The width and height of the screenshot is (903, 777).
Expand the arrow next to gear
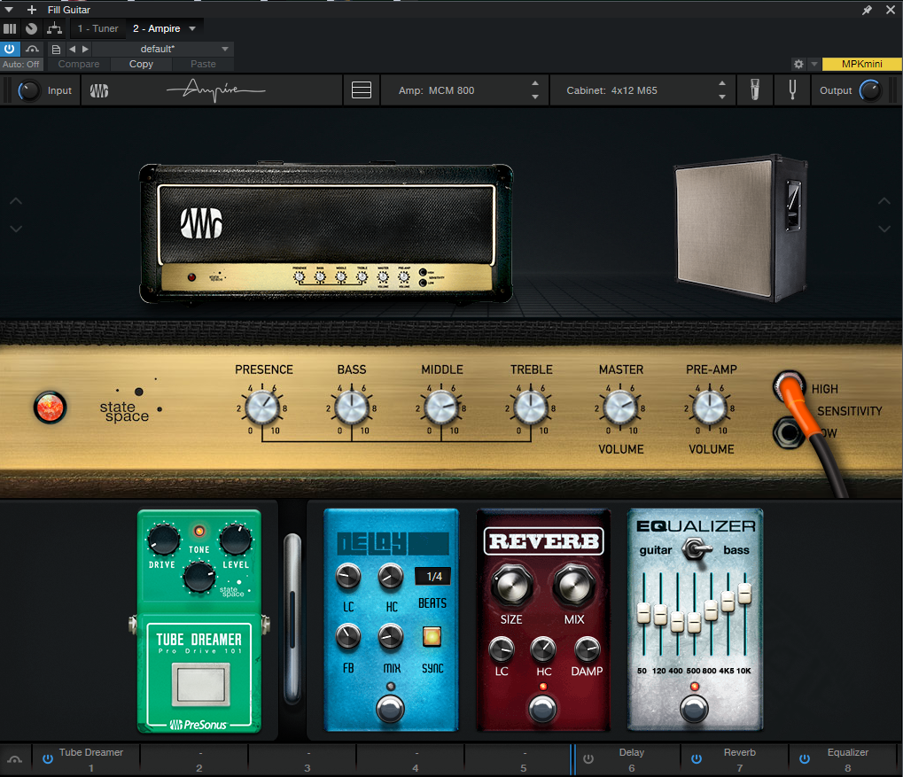click(x=813, y=64)
